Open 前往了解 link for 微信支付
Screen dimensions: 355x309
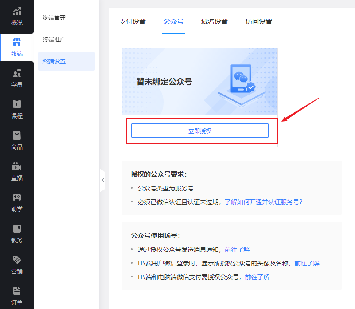point(257,277)
